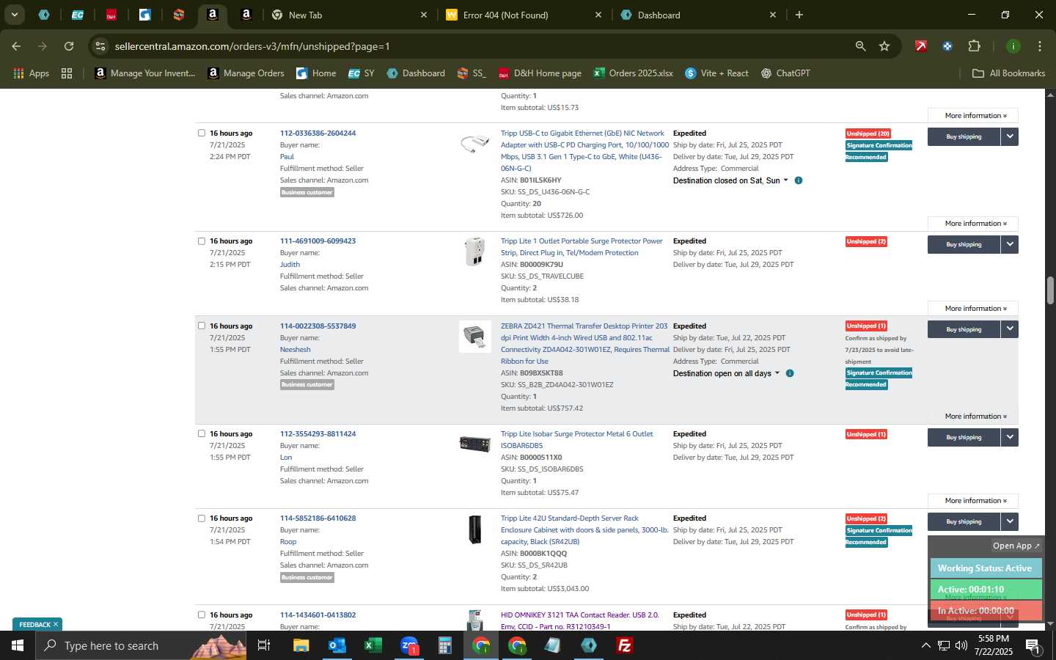Viewport: 1056px width, 660px height.
Task: Open order 112-0336386-2604244 details
Action: click(318, 133)
